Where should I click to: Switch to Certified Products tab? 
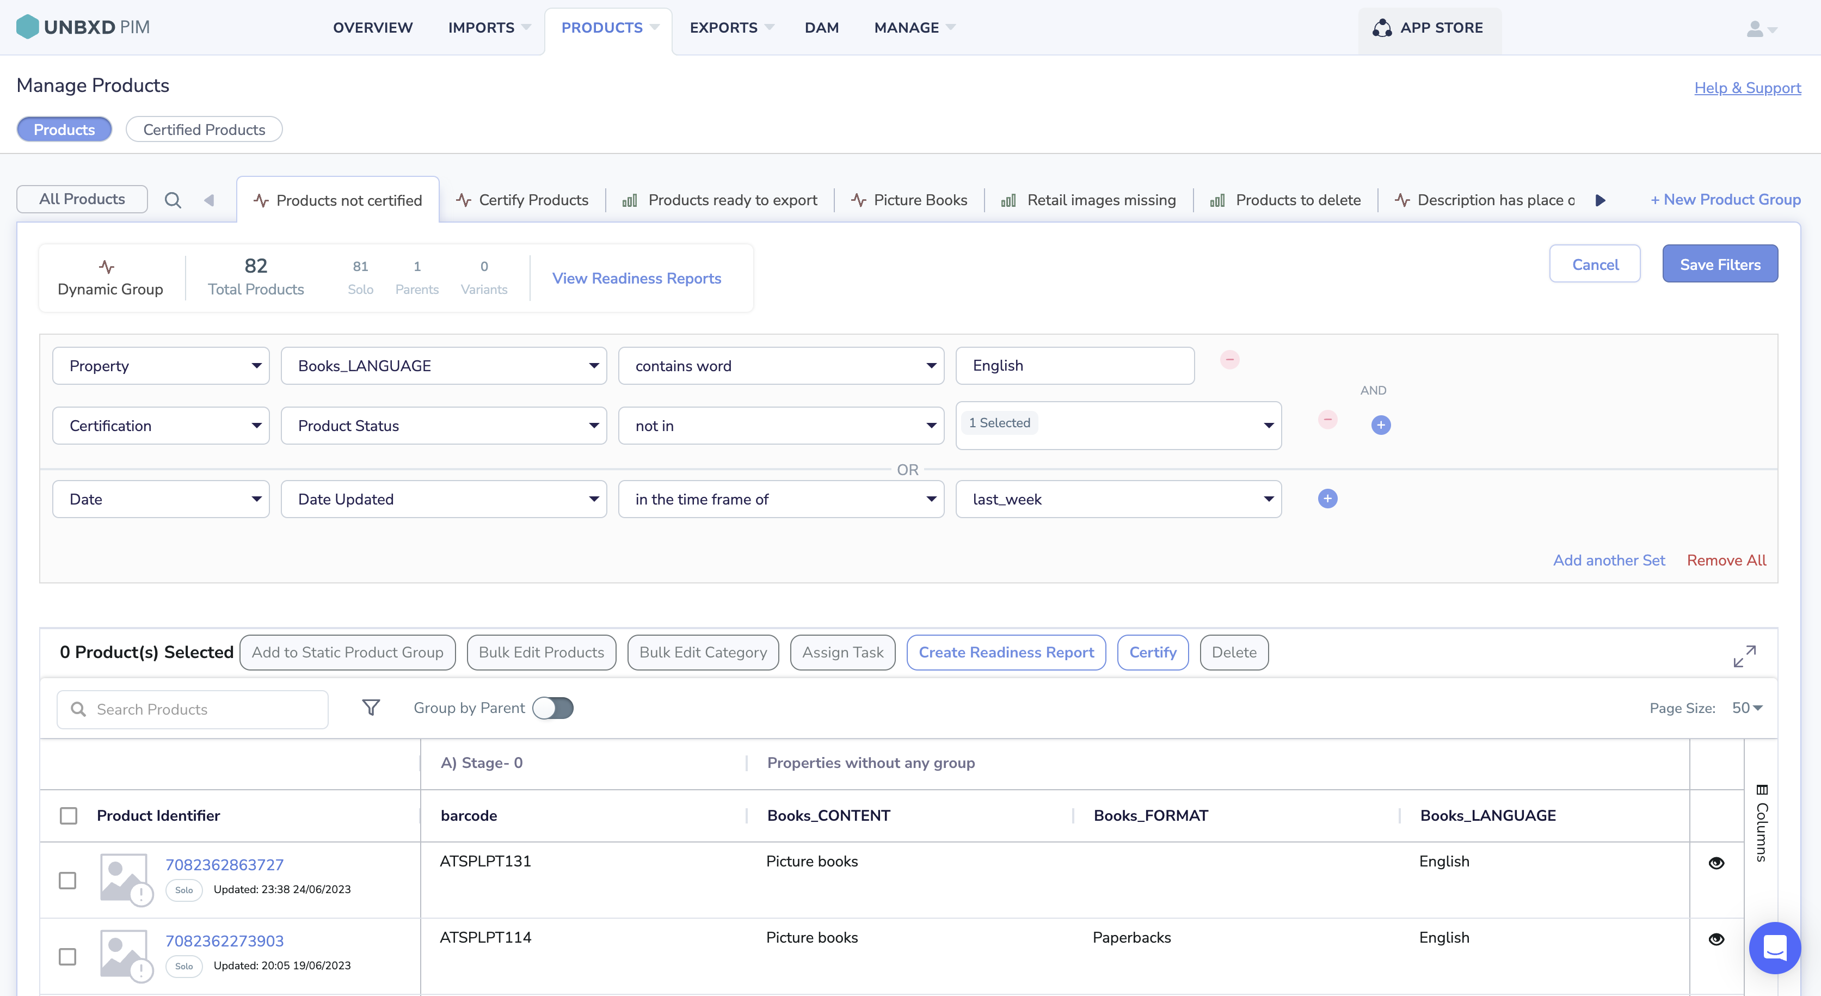(x=204, y=130)
